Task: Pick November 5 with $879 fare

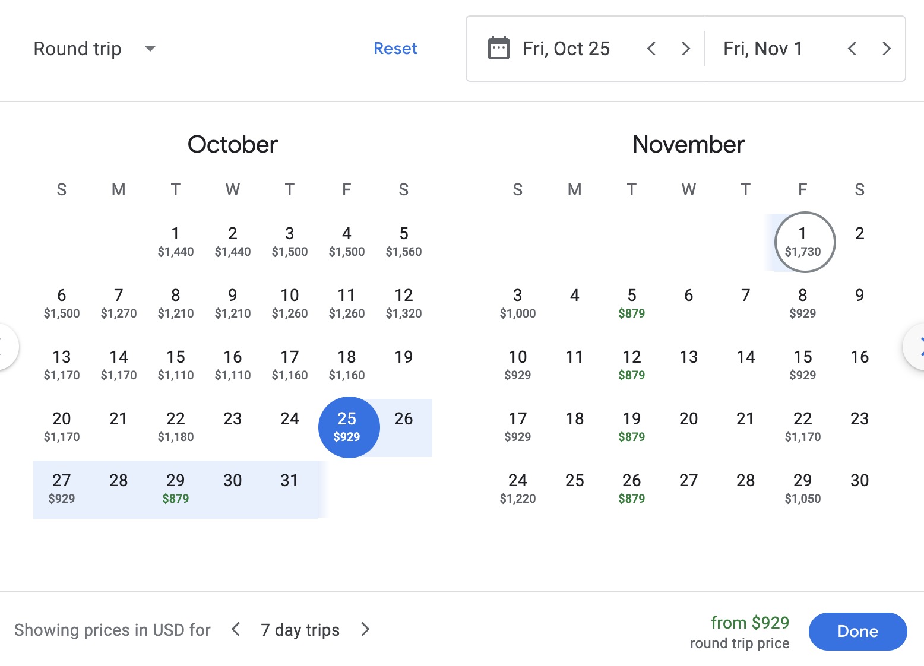Action: pyautogui.click(x=632, y=303)
